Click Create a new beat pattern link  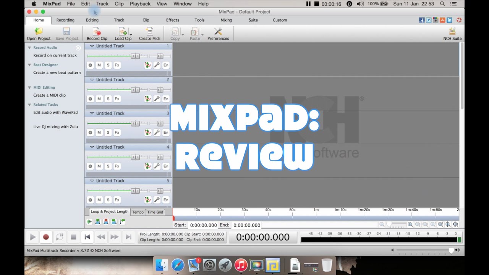pos(57,73)
